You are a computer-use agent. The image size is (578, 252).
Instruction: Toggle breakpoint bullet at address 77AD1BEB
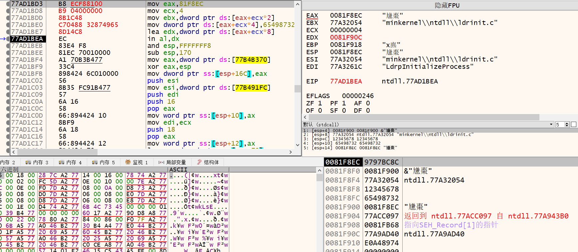(8, 46)
